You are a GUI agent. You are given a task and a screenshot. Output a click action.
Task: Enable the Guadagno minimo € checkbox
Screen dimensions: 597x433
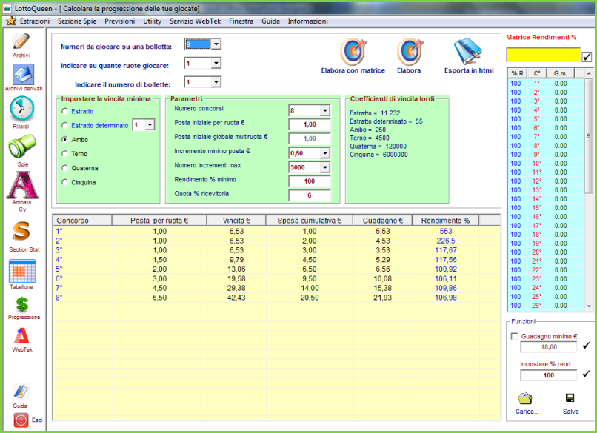pyautogui.click(x=514, y=336)
